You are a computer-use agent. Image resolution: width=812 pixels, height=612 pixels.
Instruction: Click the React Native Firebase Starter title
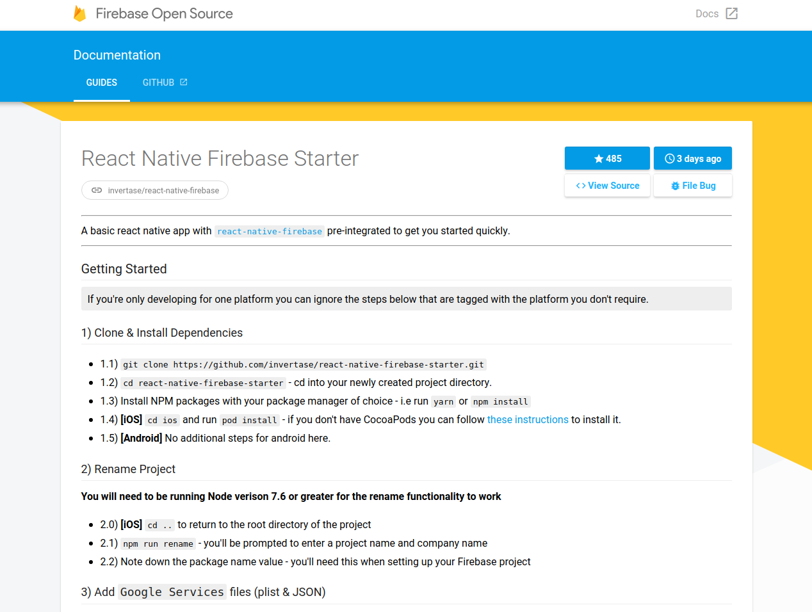click(220, 158)
